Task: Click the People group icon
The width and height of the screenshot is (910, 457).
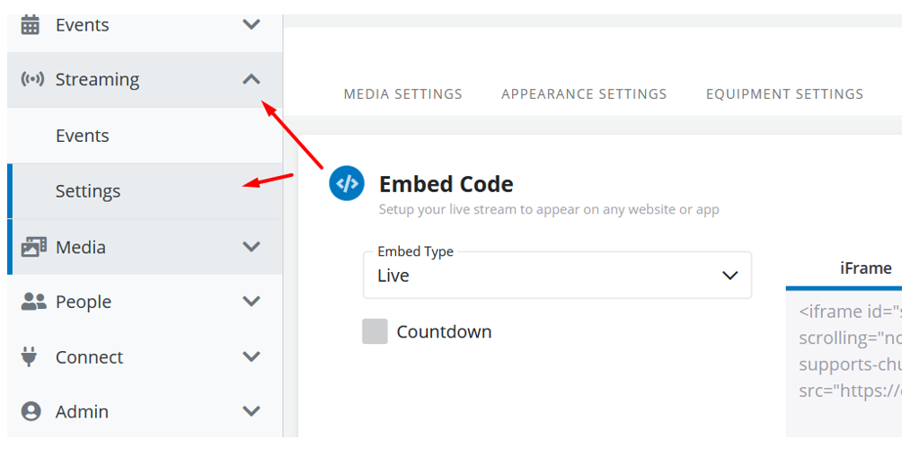Action: pos(33,302)
